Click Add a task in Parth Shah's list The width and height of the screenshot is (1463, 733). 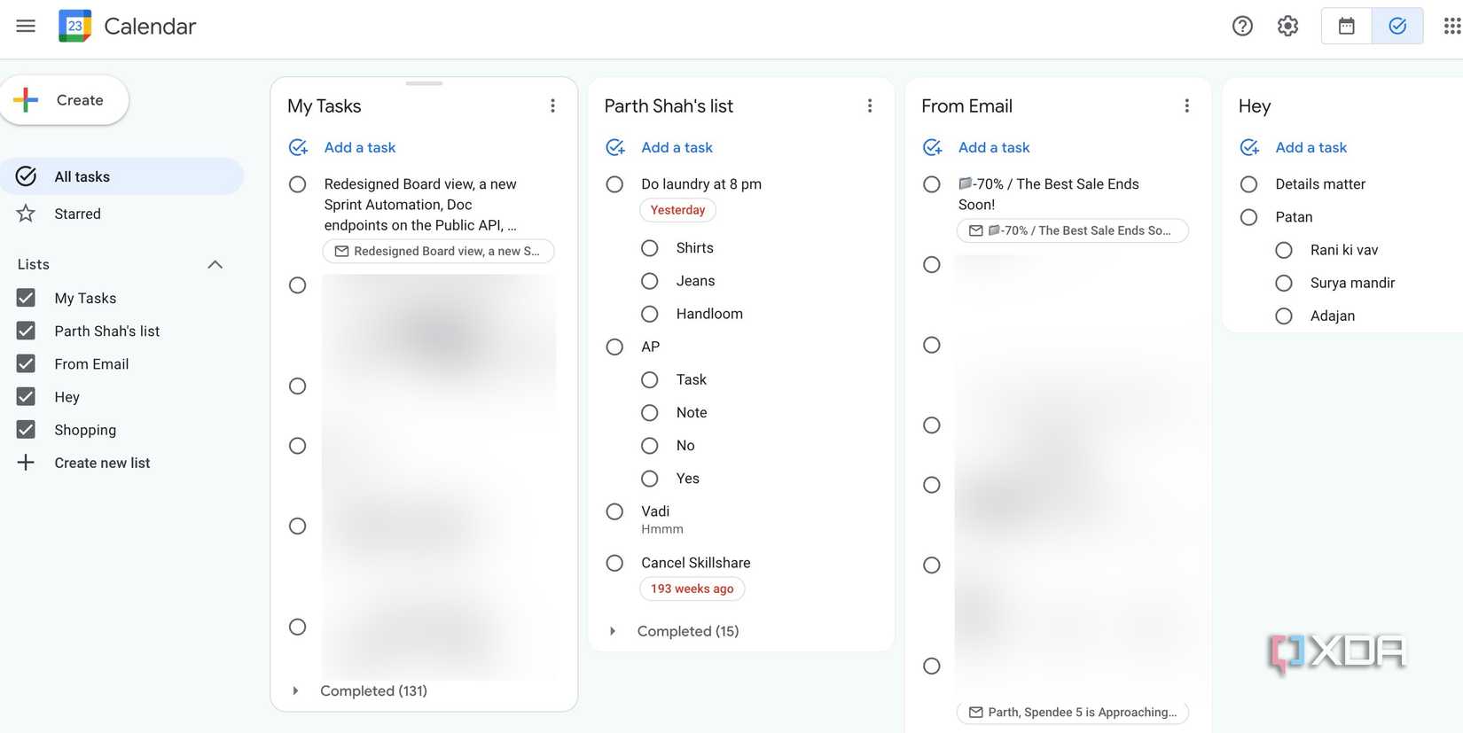point(677,147)
